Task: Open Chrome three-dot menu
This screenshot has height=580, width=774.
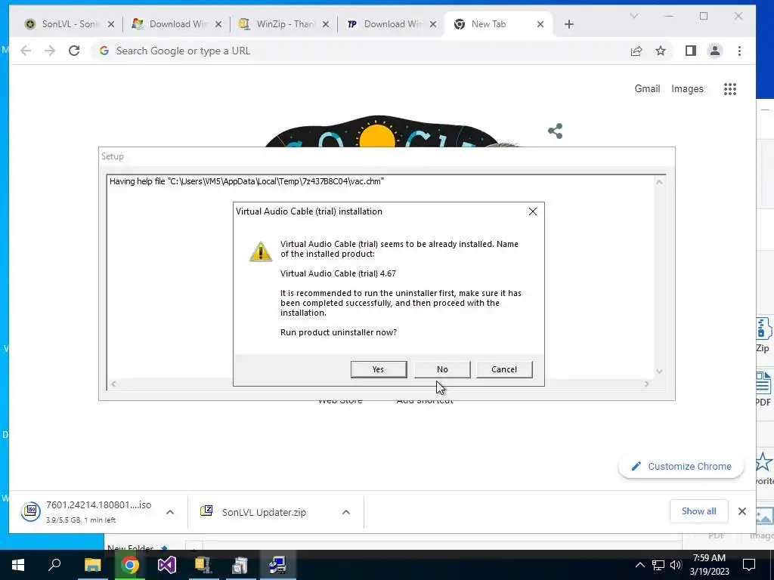Action: coord(739,51)
